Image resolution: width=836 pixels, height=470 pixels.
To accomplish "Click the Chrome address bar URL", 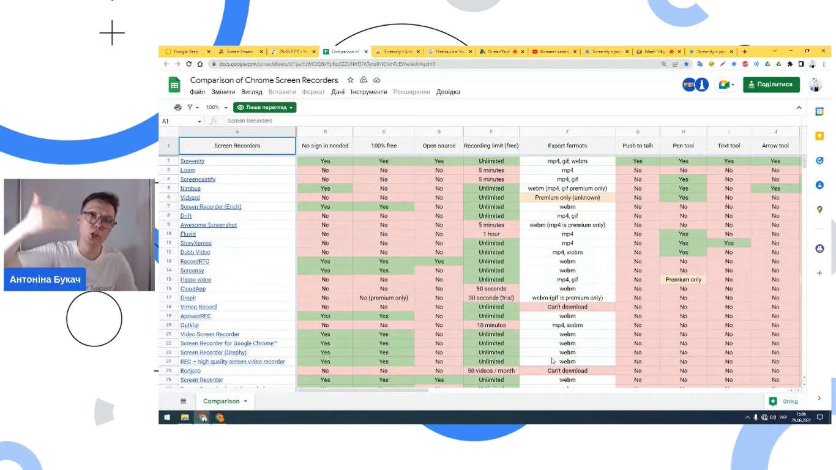I will [327, 64].
